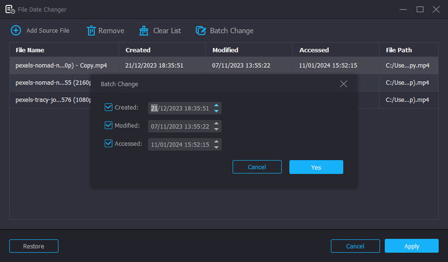Screen dimensions: 448x262
Task: Click the Restore button
Action: 34,246
